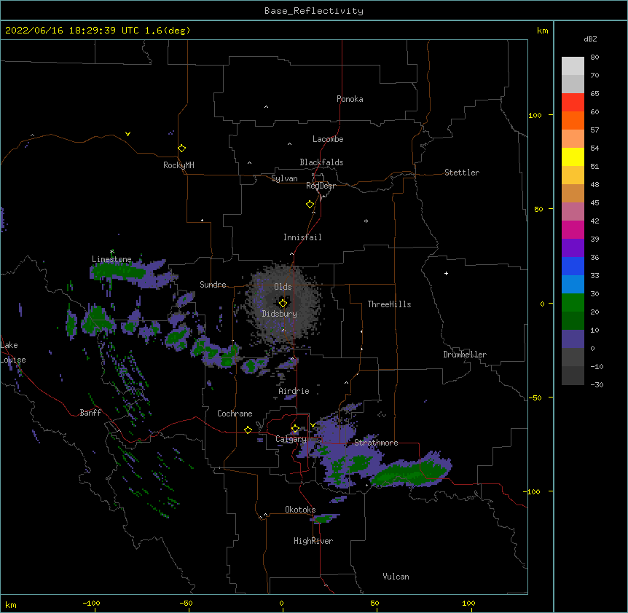This screenshot has width=628, height=613.
Task: Click the RedDeer city label
Action: tap(321, 186)
